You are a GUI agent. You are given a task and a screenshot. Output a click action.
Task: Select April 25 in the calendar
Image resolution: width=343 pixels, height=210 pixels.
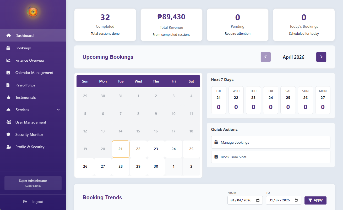191,149
